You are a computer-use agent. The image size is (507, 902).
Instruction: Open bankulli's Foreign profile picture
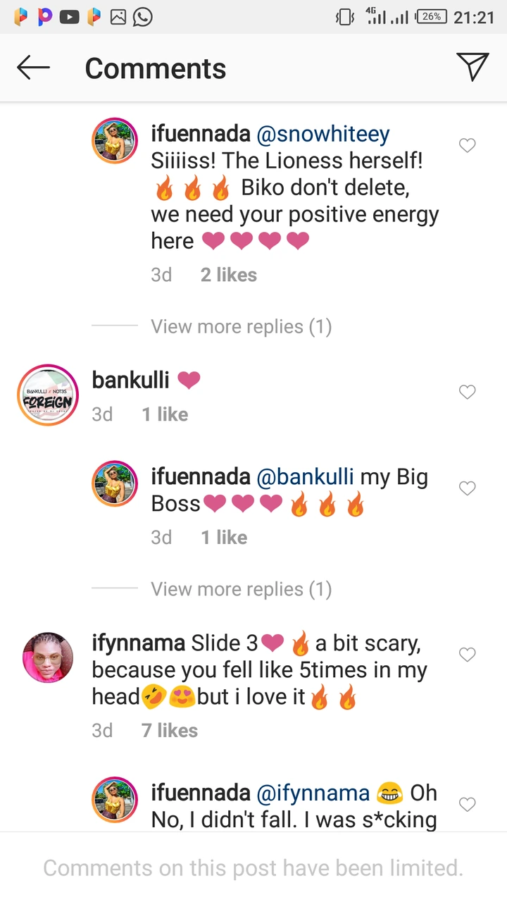pos(48,395)
